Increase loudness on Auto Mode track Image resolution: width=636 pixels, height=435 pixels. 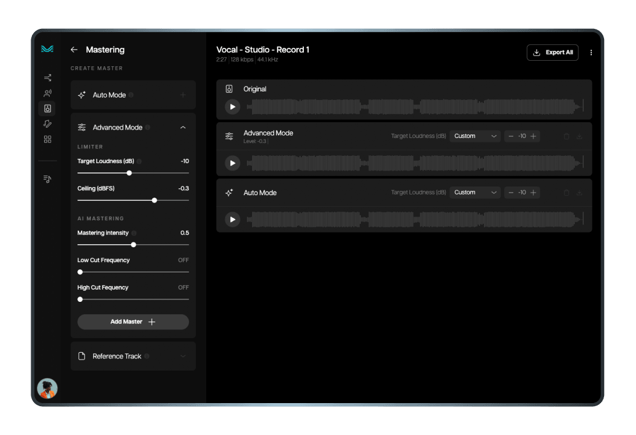coord(533,193)
